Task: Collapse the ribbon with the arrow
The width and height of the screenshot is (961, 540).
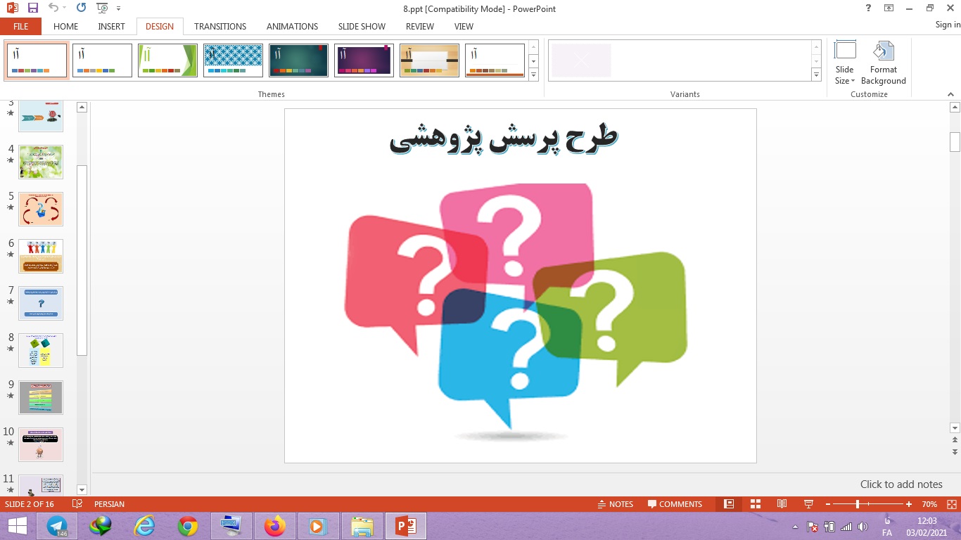Action: coord(951,94)
